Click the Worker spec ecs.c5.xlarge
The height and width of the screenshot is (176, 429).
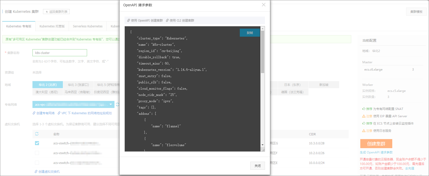pyautogui.click(x=397, y=91)
